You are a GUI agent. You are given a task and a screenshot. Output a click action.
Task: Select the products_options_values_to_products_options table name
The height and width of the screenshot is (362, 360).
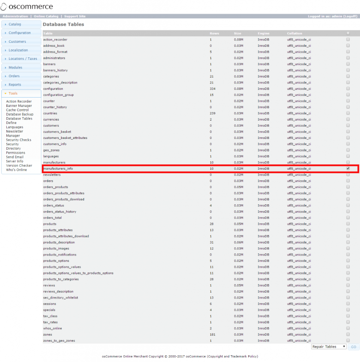click(78, 273)
